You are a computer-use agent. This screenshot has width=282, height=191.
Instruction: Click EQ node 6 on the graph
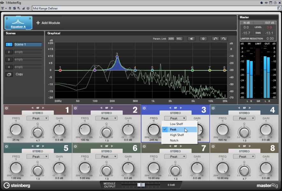tap(192, 70)
